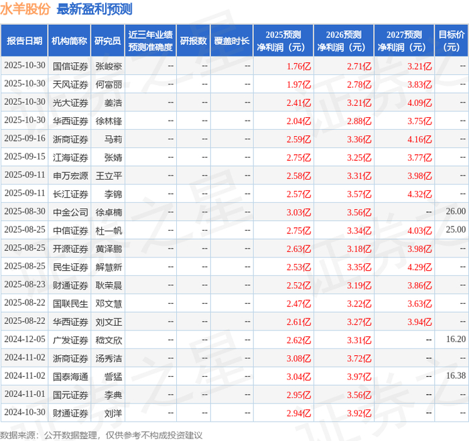Click the 数据来源 disclaimer footer
This screenshot has height=441, width=469.
click(x=101, y=436)
